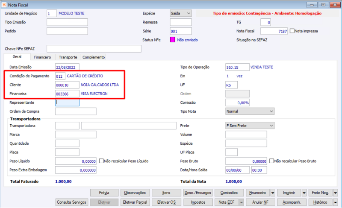The width and height of the screenshot is (342, 208).
Task: Expand the Frete Neg. button arrow menu
Action: click(x=336, y=193)
